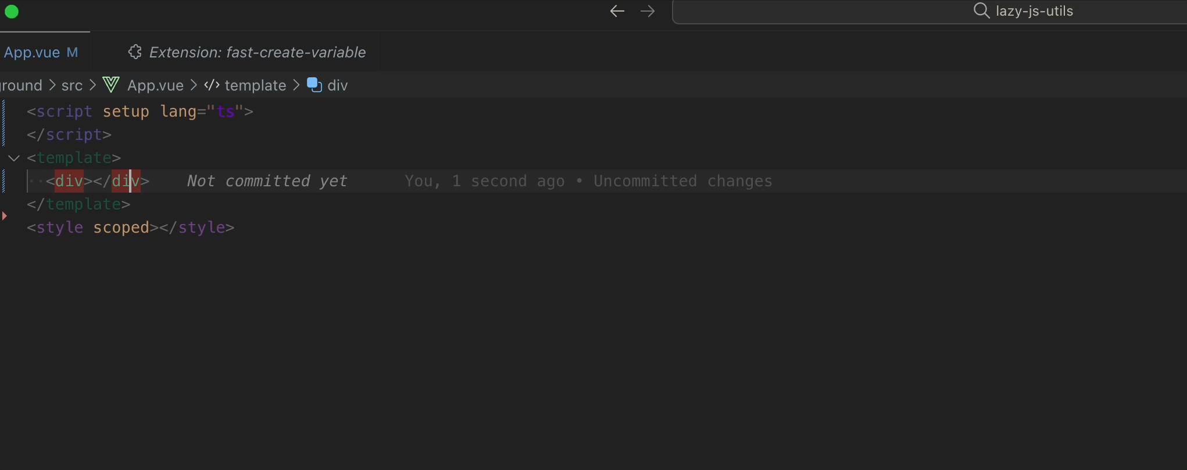The height and width of the screenshot is (470, 1187).
Task: Click the Go Forward navigation arrow
Action: [x=648, y=11]
